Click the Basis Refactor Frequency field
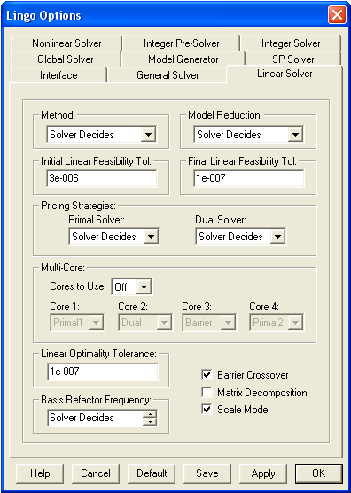Screen dimensions: 351x493 coord(95,418)
